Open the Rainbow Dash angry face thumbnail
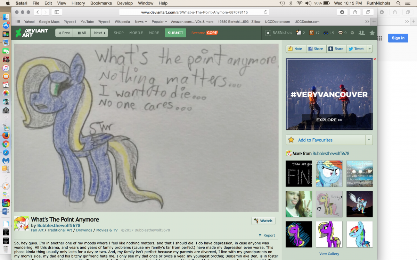Viewport: 417px width, 260px height. pyautogui.click(x=329, y=174)
